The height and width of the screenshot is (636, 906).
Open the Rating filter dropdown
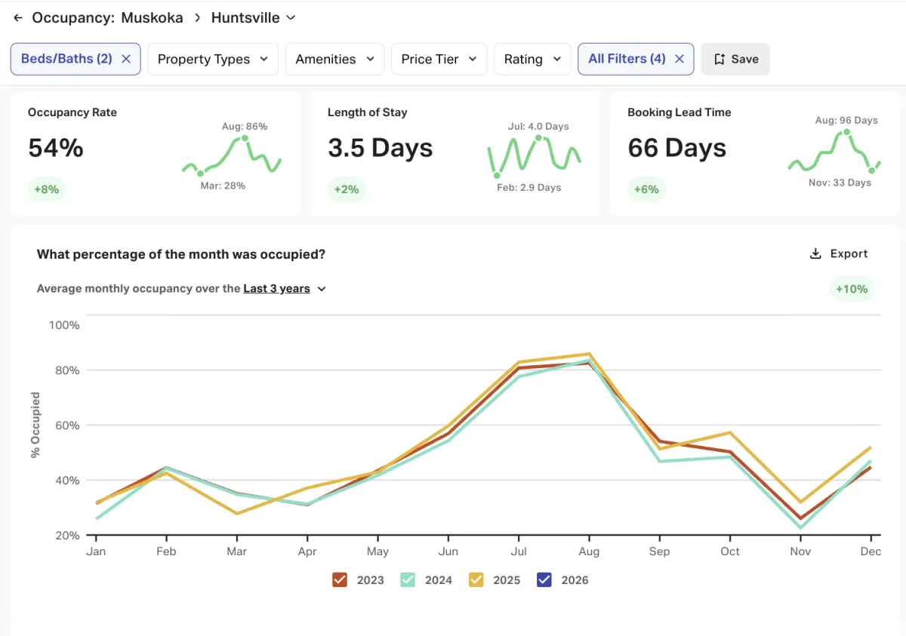coord(532,59)
